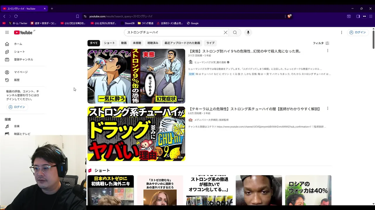Clear the search query with X
This screenshot has width=375, height=210.
(226, 32)
